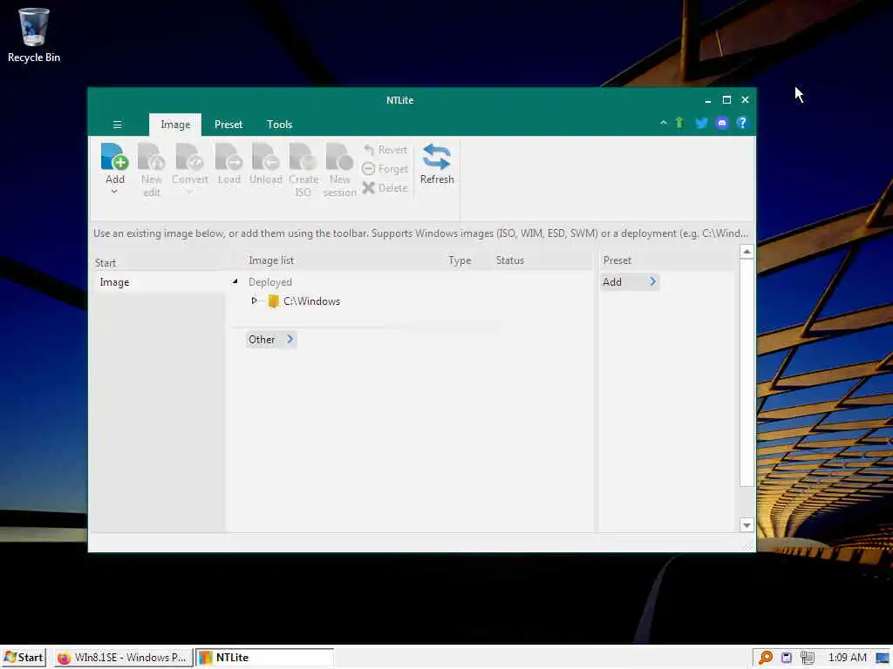Collapse the Deployed group triangle

(235, 281)
